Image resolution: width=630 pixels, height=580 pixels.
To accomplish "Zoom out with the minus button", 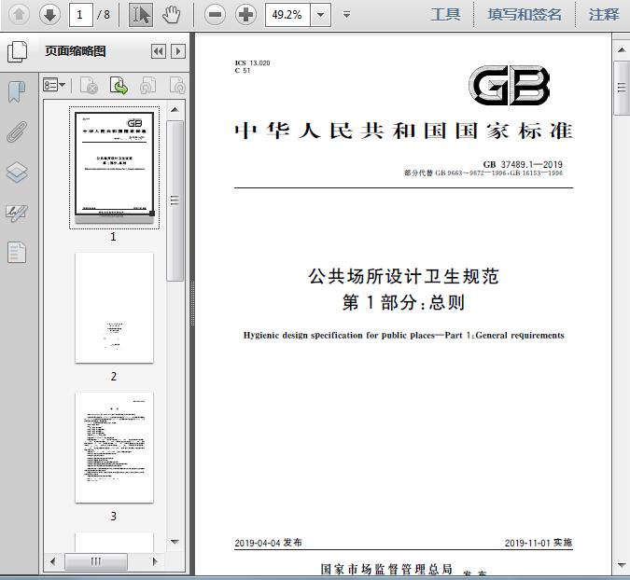I will pyautogui.click(x=215, y=15).
